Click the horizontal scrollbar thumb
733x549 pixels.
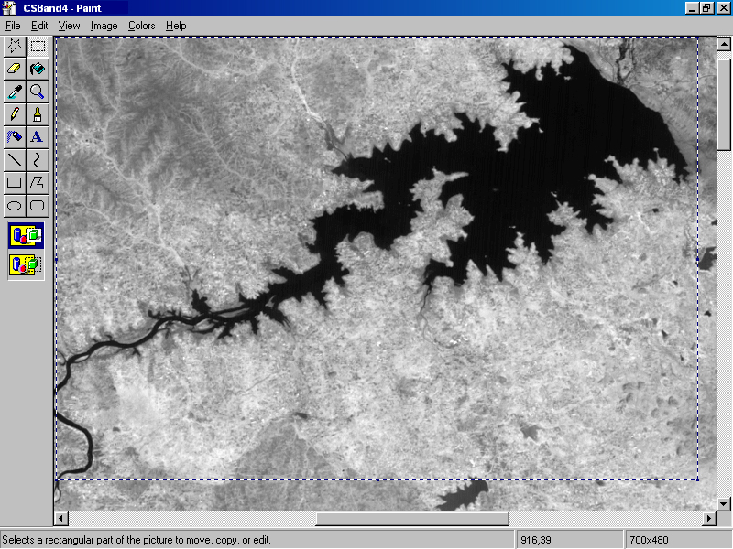412,518
